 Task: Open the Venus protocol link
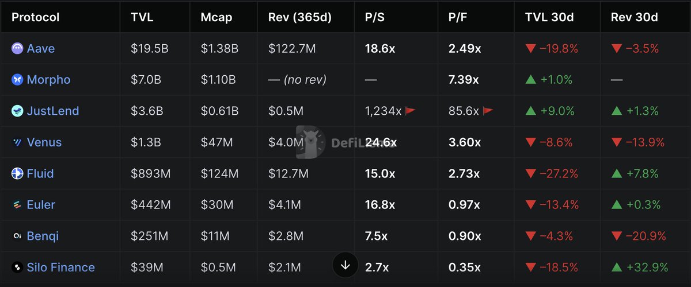tap(44, 142)
